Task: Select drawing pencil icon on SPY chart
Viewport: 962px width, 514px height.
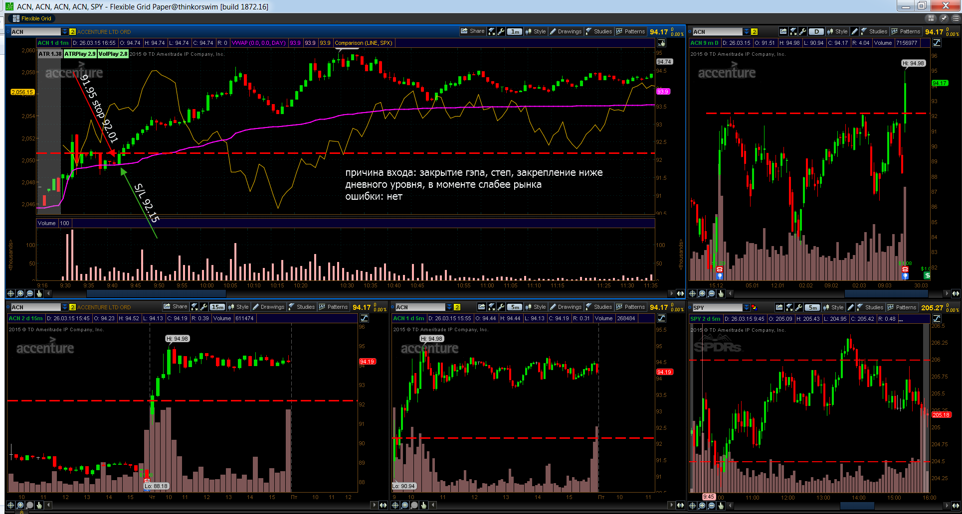Action: click(850, 307)
